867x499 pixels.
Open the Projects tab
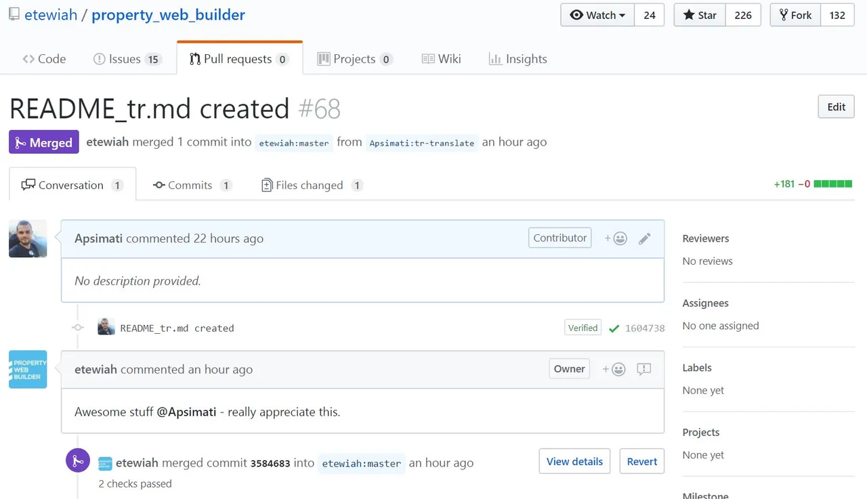point(355,59)
